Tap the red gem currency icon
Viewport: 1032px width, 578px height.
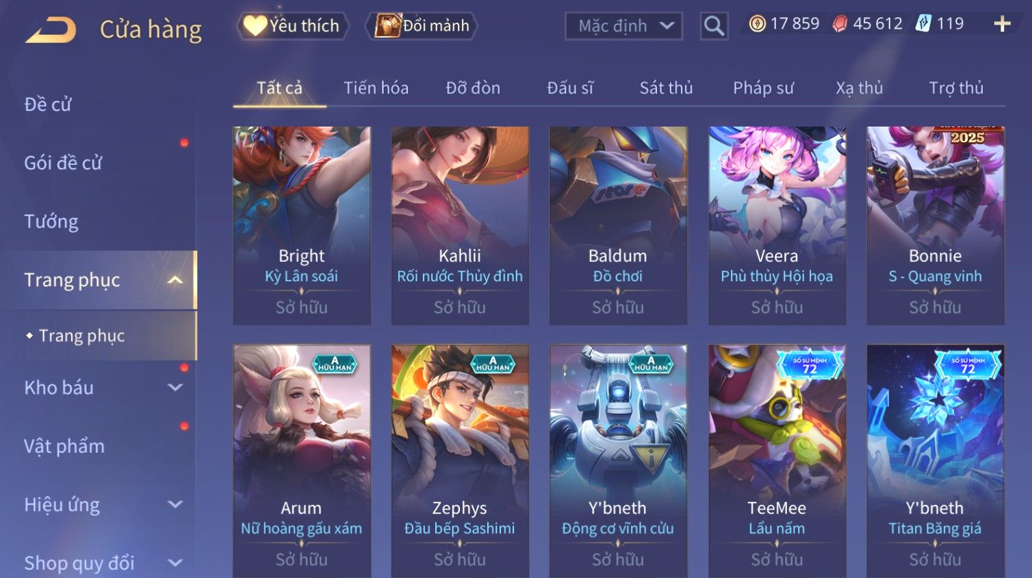click(x=840, y=24)
